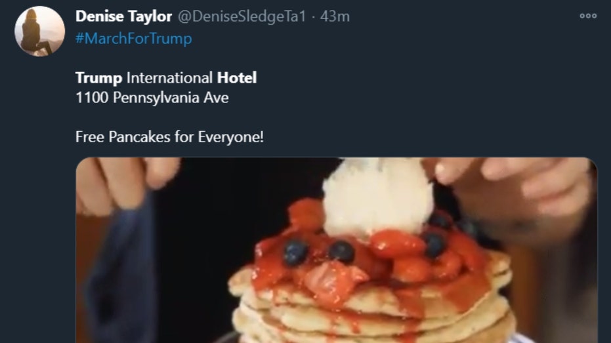The image size is (611, 343).
Task: Open the 43m timestamp permalink
Action: (335, 16)
